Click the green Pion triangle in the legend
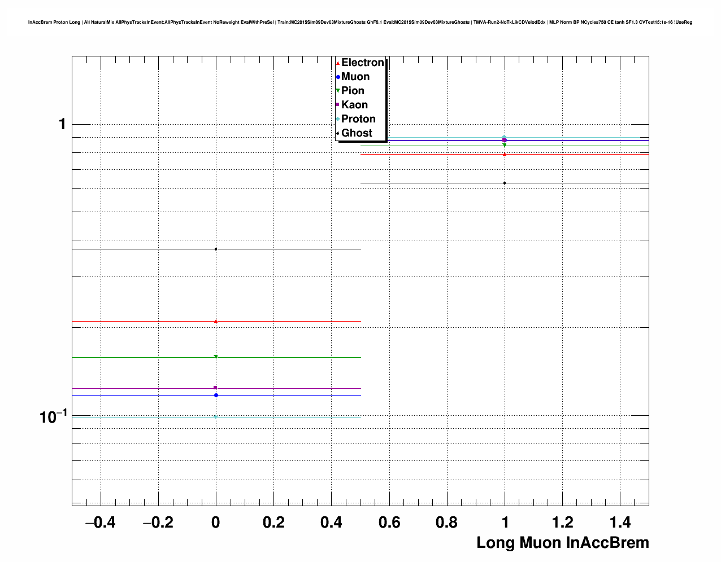 (x=338, y=91)
